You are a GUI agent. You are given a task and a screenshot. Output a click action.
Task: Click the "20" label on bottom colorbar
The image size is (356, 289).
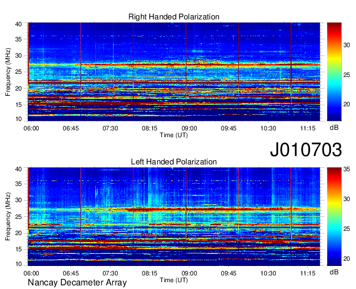click(347, 259)
